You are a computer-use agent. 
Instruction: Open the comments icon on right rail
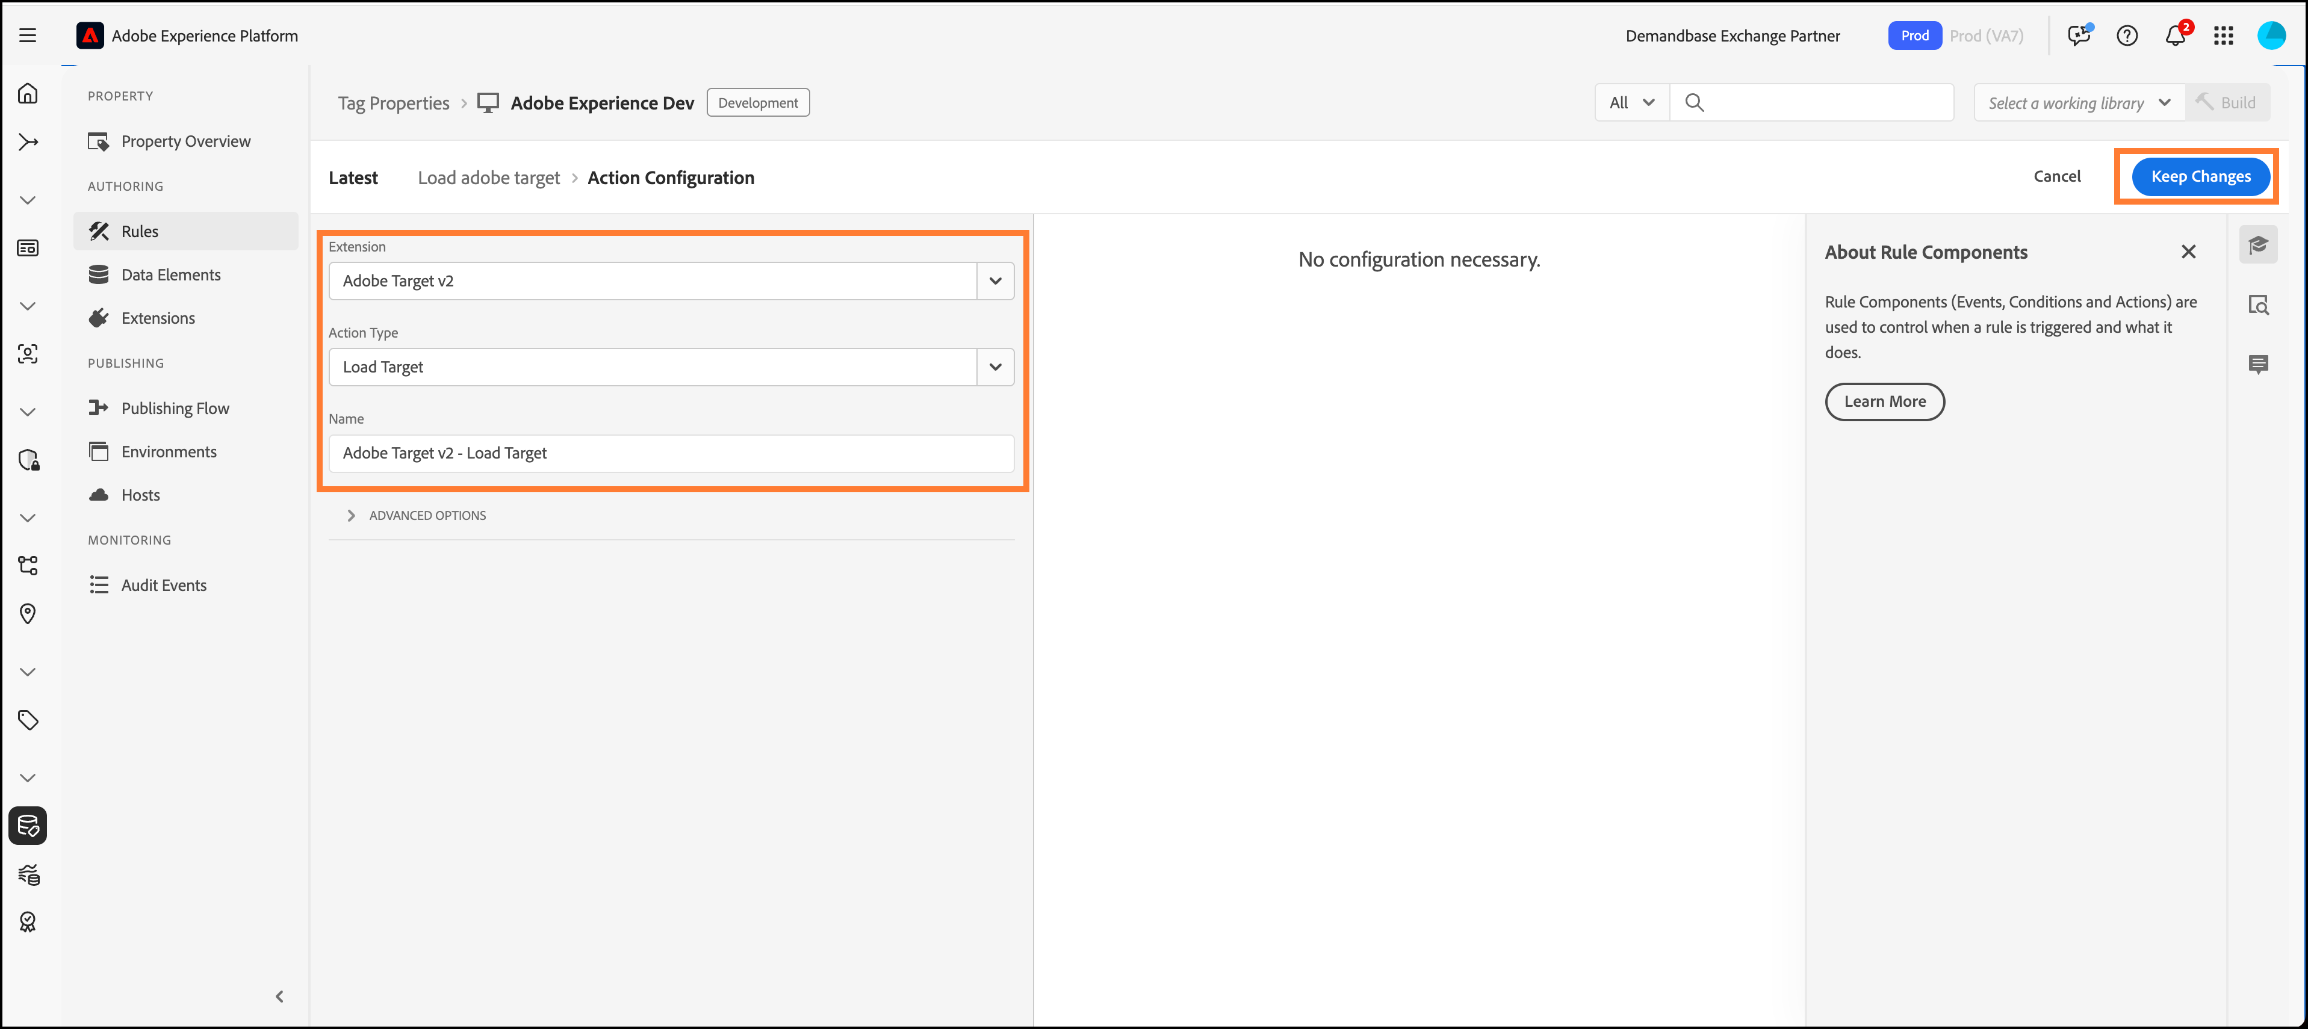(x=2258, y=365)
